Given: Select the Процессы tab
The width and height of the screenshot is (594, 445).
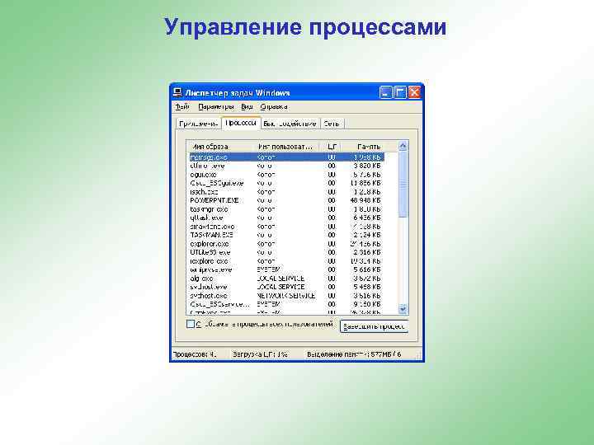Looking at the screenshot, I should coord(241,123).
